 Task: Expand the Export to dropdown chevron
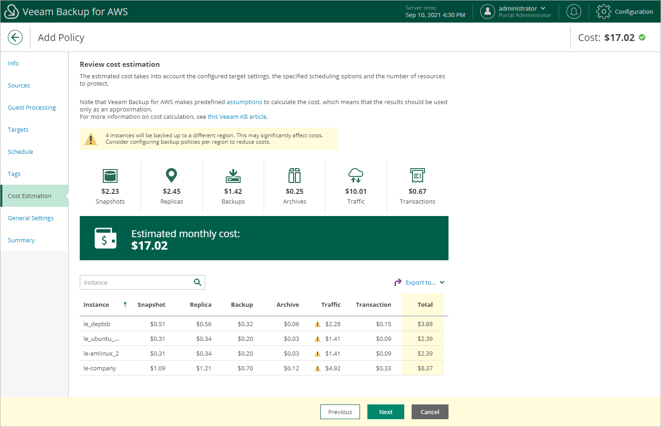(442, 282)
